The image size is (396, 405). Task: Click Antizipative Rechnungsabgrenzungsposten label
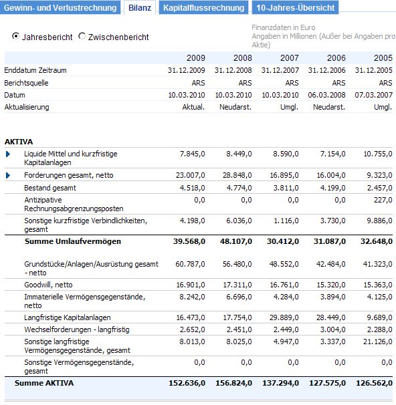coord(74,204)
